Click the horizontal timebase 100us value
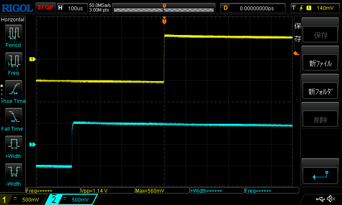Viewport: 342px width, 205px height. coord(75,8)
